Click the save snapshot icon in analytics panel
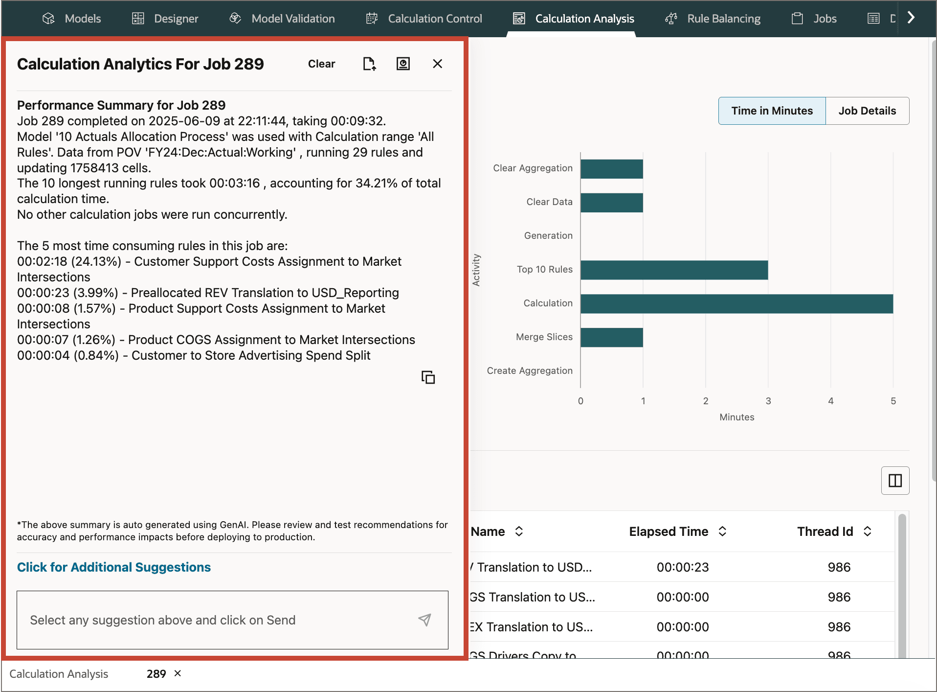Image resolution: width=937 pixels, height=692 pixels. point(403,64)
